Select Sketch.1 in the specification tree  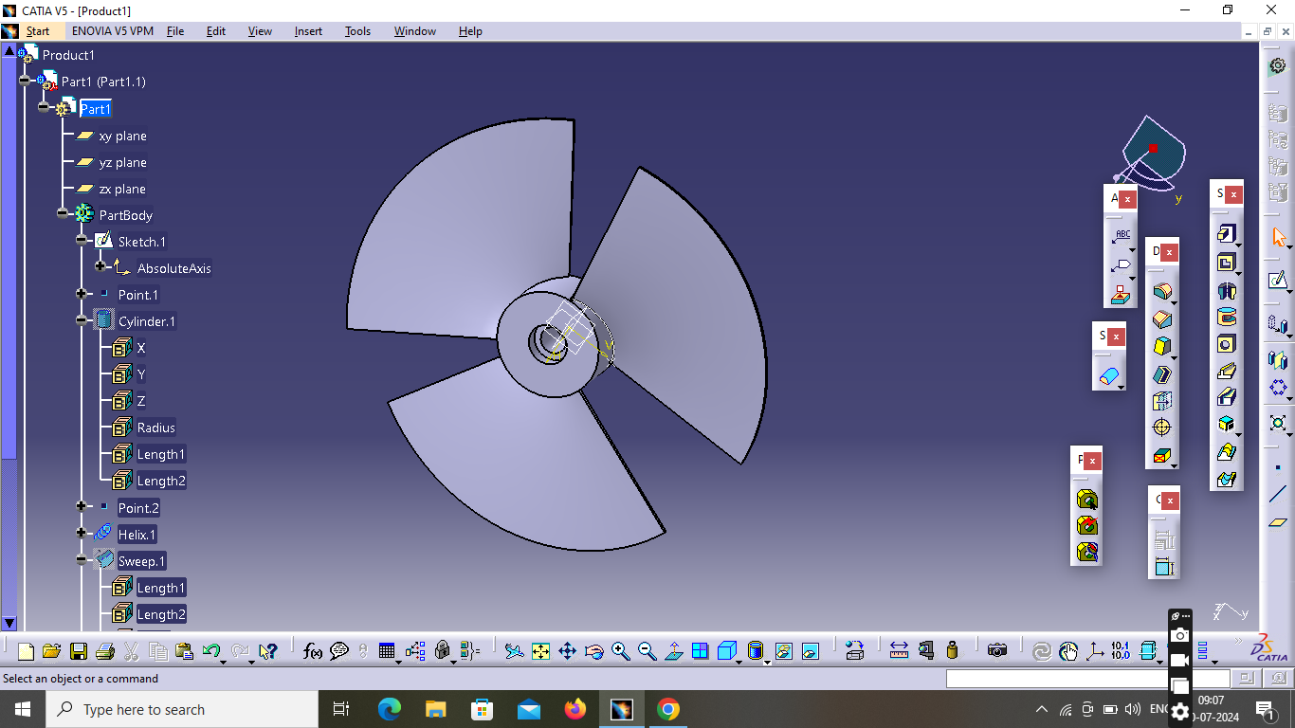(x=141, y=242)
